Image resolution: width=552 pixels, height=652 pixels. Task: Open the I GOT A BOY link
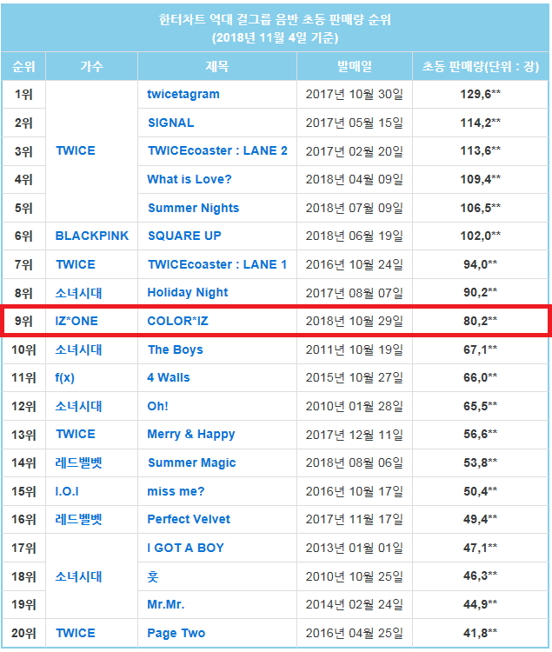(185, 548)
